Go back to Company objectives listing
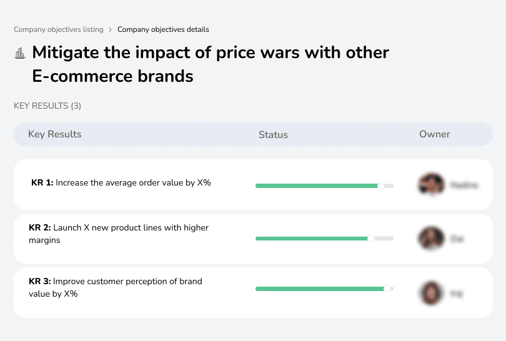Screen dimensions: 506x341 [59, 29]
